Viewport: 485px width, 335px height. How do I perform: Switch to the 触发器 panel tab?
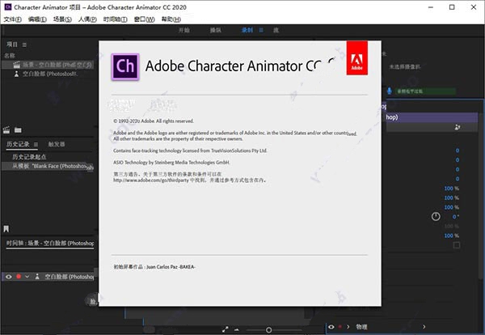pyautogui.click(x=57, y=144)
